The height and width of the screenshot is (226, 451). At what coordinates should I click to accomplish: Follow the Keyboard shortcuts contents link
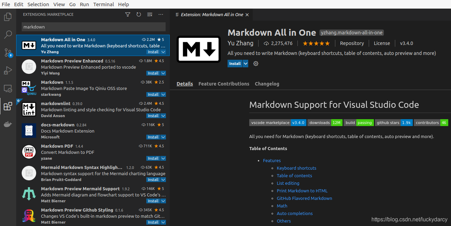[296, 168]
